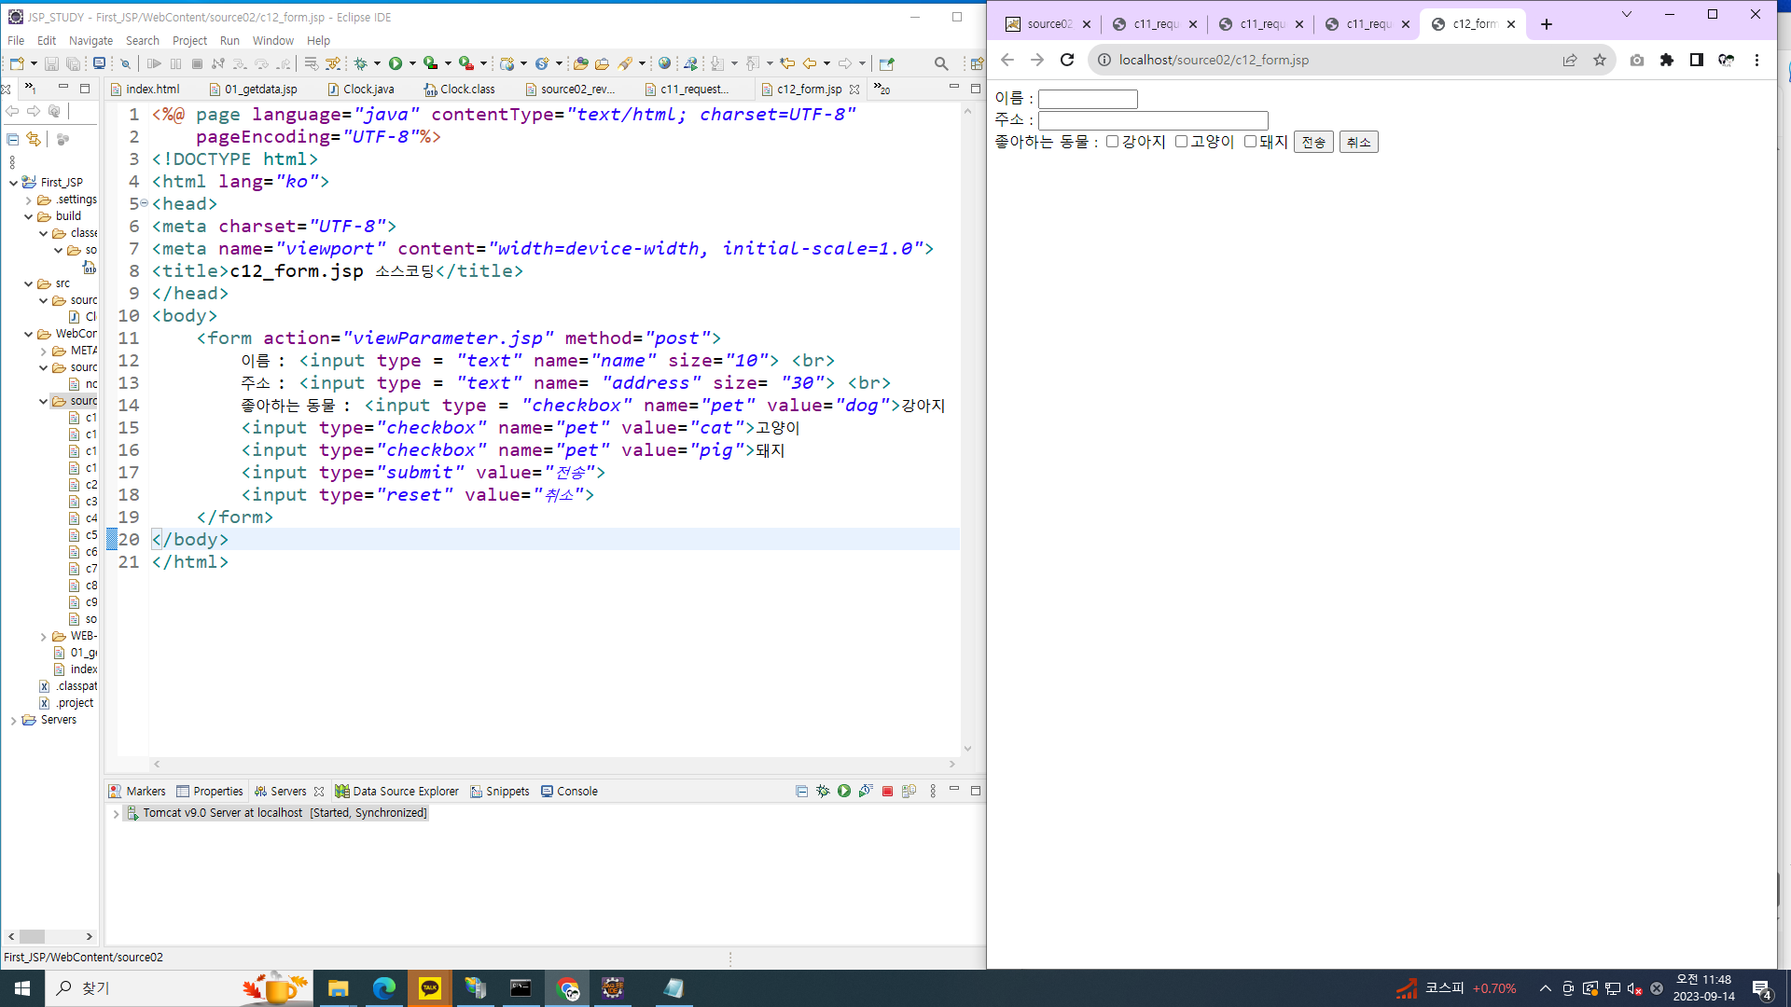Click the 주소 address input field
This screenshot has height=1007, width=1791.
1153,120
